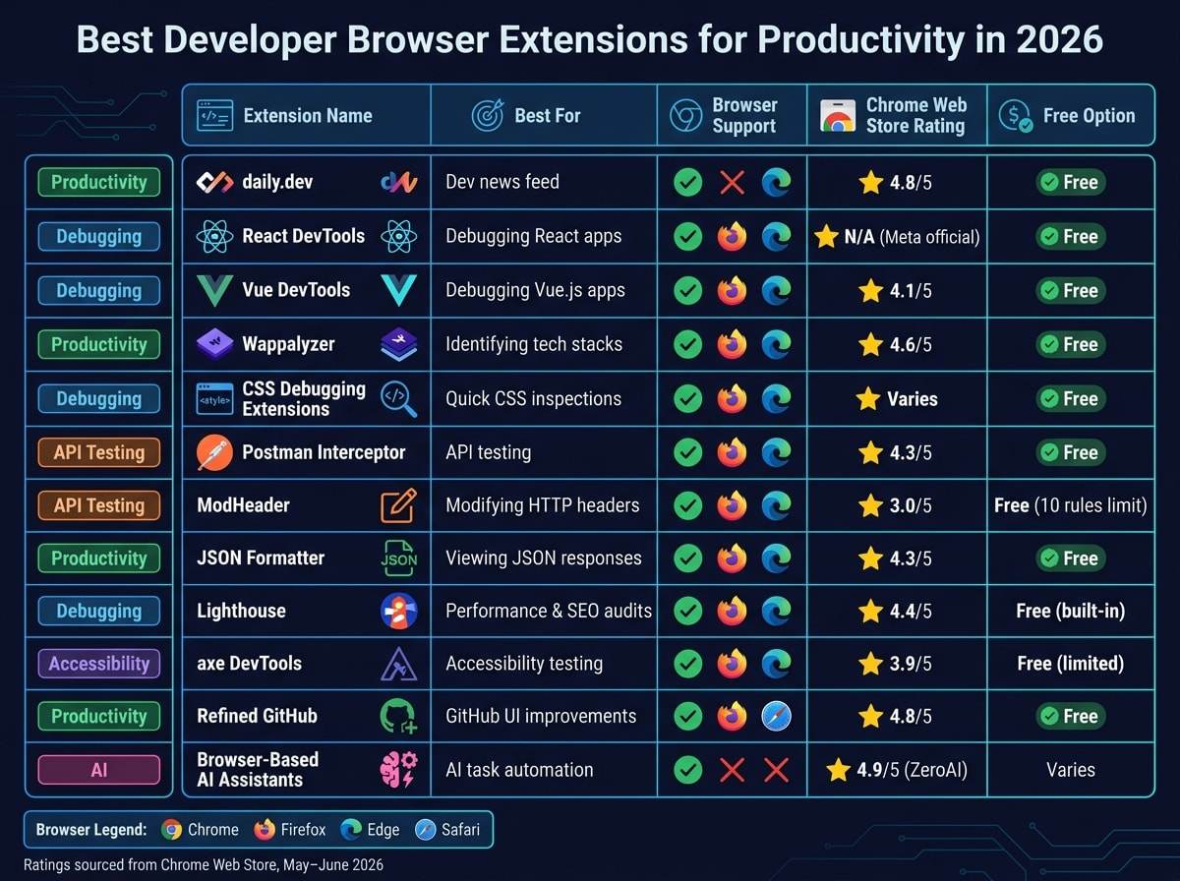The width and height of the screenshot is (1180, 881).
Task: Click the code window icon in Extension Name header
Action: (214, 115)
